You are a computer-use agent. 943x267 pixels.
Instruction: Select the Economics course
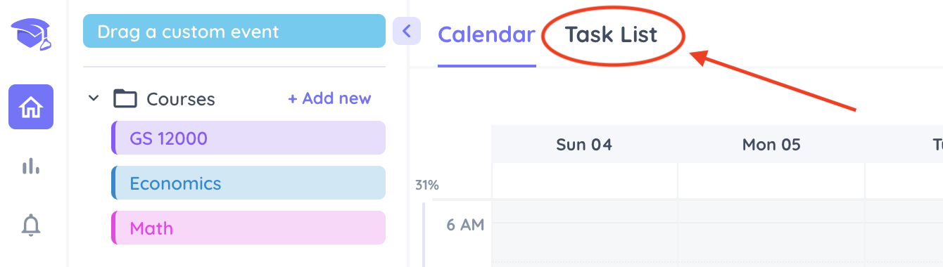click(248, 183)
